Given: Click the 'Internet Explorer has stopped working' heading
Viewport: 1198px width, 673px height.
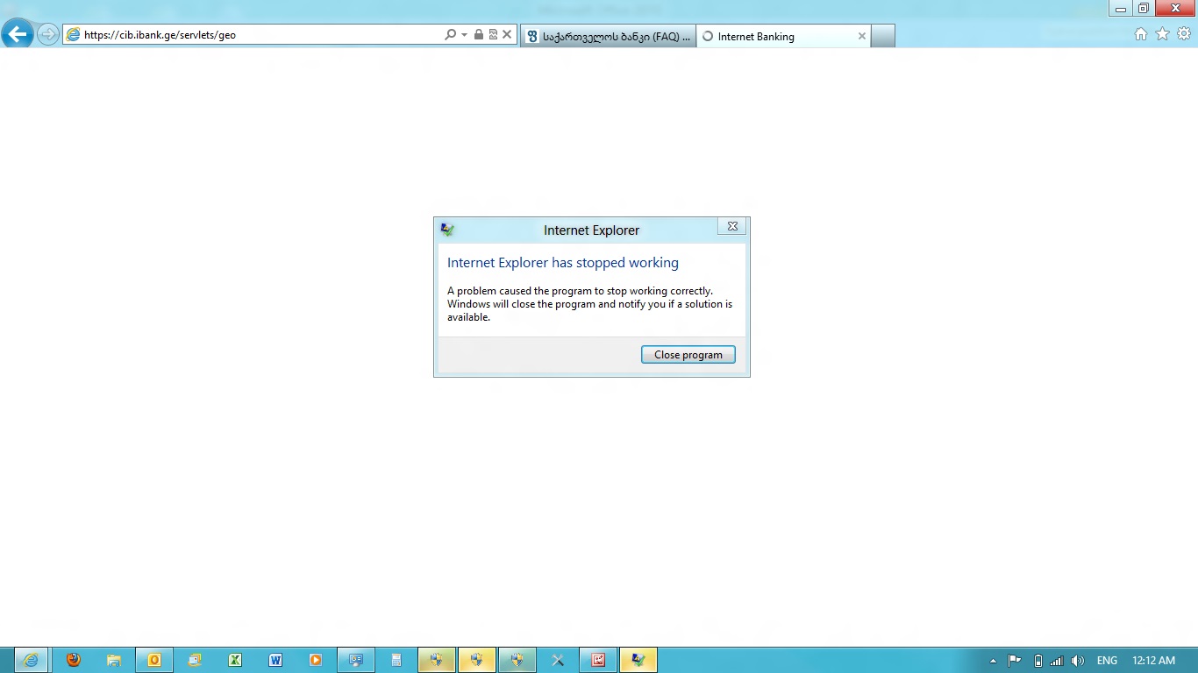Looking at the screenshot, I should click(563, 263).
